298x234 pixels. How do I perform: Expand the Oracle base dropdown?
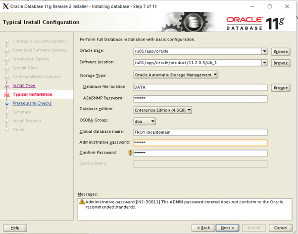(x=264, y=51)
